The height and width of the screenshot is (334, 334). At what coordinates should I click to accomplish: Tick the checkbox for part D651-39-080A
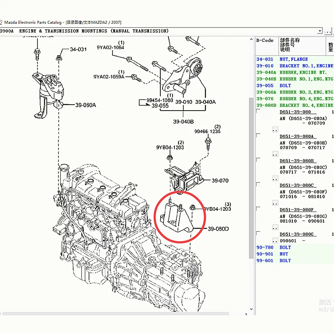coord(258,136)
